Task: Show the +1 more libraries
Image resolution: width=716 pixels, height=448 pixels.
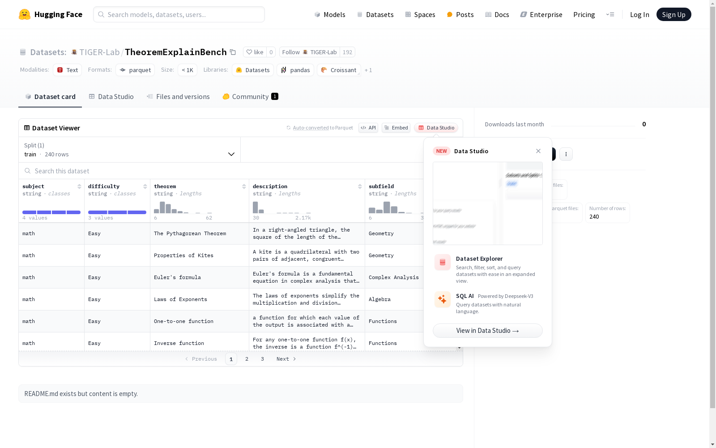Action: [368, 70]
